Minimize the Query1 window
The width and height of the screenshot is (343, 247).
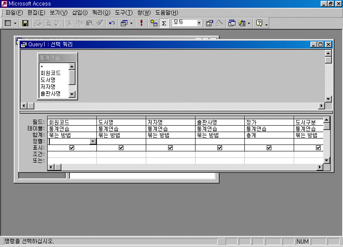tap(314, 45)
